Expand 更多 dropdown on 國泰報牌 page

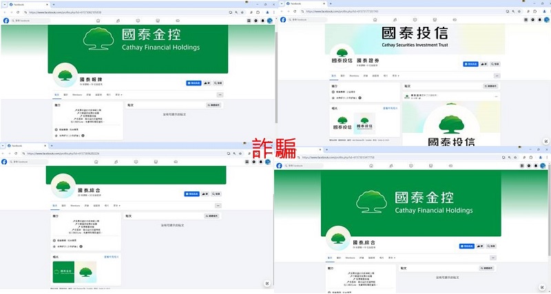point(118,95)
